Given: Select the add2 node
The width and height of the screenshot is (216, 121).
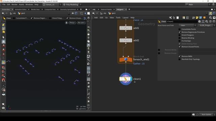Looking at the screenshot, I should (126, 40).
